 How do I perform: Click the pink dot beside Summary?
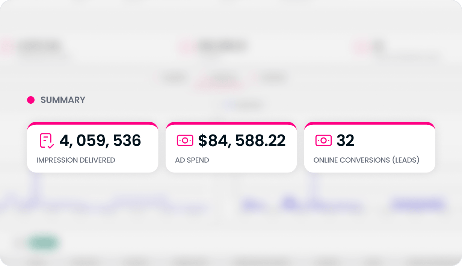[31, 100]
